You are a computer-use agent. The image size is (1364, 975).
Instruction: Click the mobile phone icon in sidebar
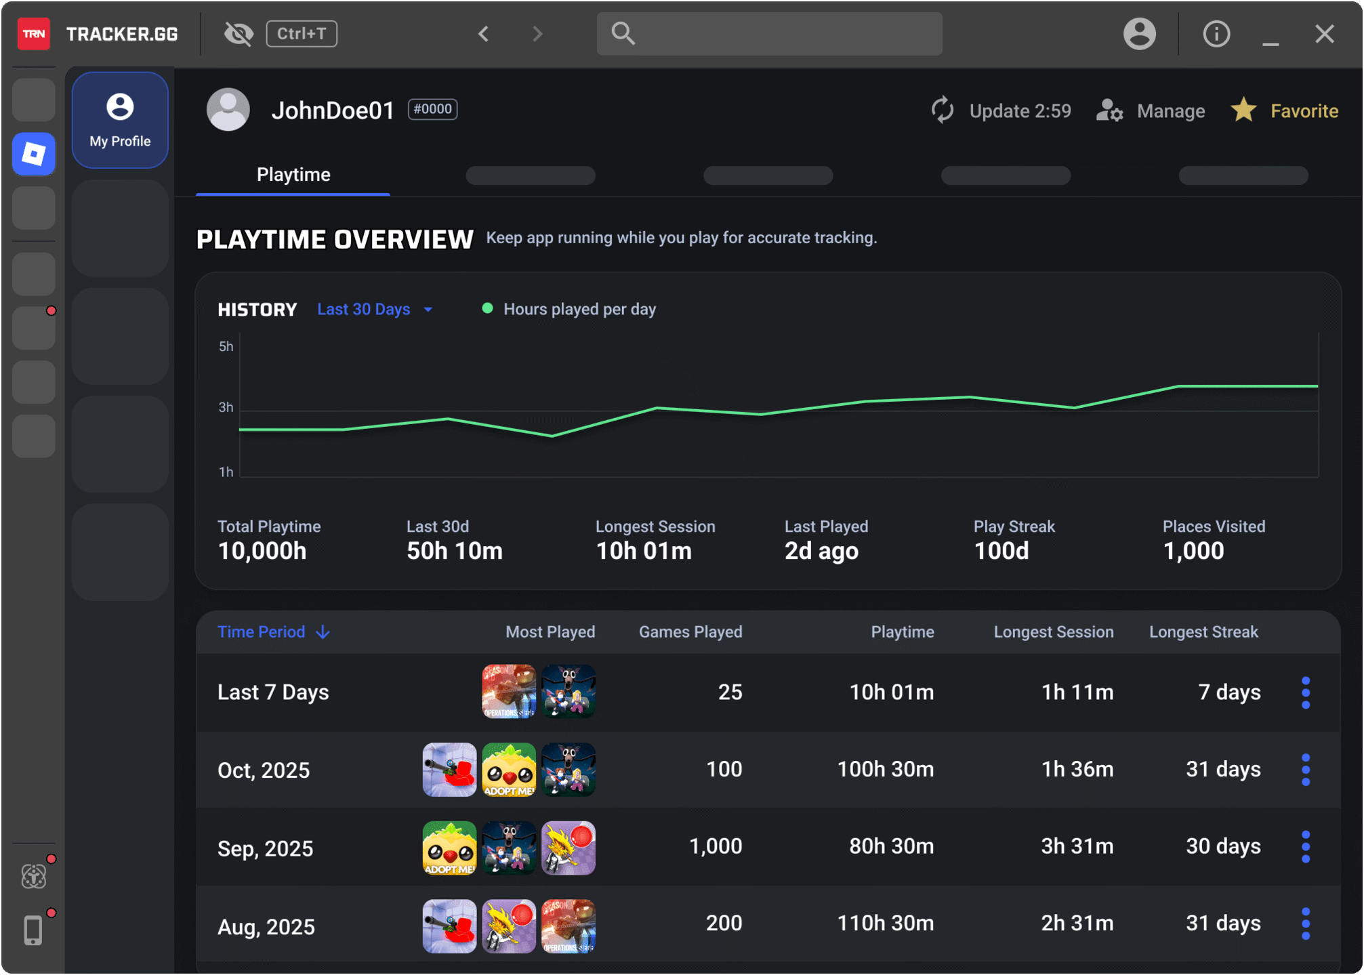[33, 930]
